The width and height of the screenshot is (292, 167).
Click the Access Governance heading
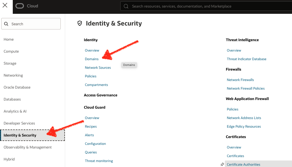tap(101, 95)
